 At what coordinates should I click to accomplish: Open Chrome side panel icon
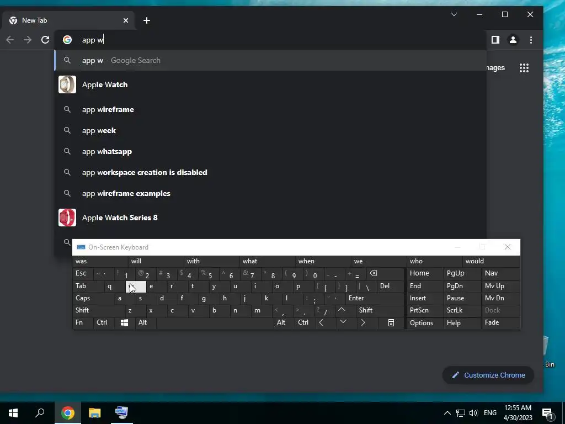[495, 40]
